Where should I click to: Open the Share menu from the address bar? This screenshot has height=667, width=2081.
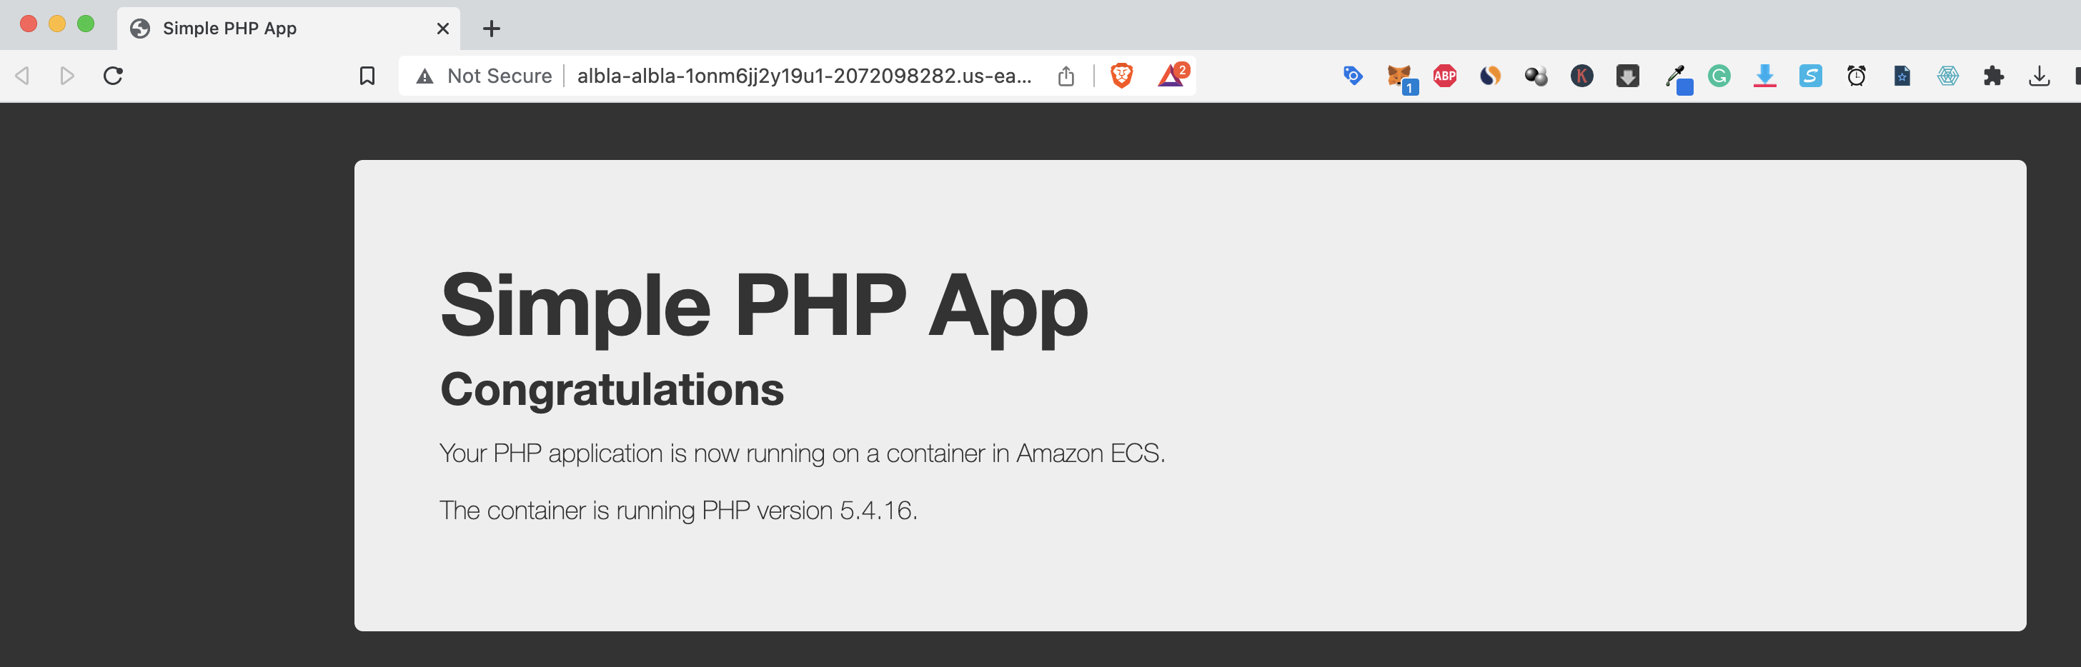1067,75
